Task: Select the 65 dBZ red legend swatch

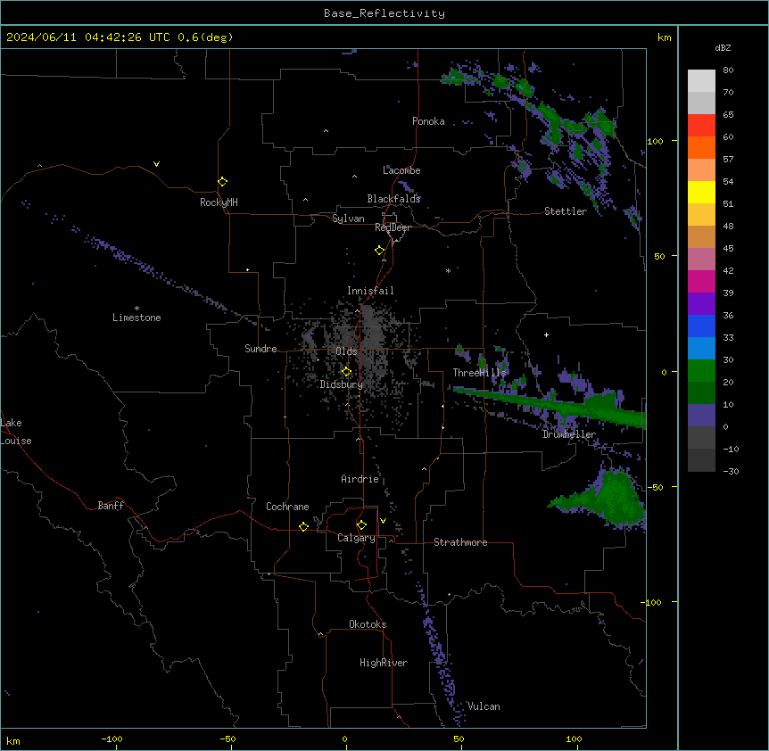Action: coord(701,125)
